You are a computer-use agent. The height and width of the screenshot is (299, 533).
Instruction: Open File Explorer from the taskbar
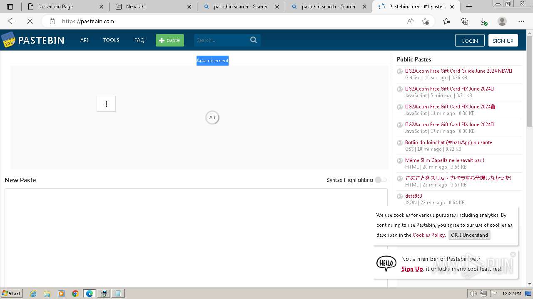[x=47, y=294]
